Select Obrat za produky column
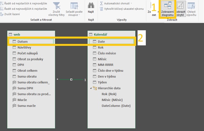This screenshot has width=204, height=131. pyautogui.click(x=31, y=59)
